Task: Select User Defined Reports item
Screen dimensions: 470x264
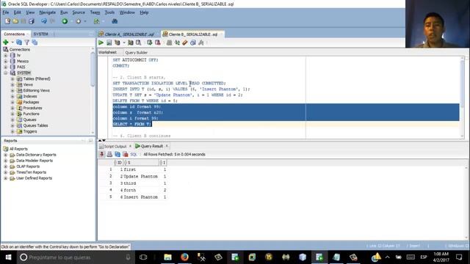Action: pos(34,178)
